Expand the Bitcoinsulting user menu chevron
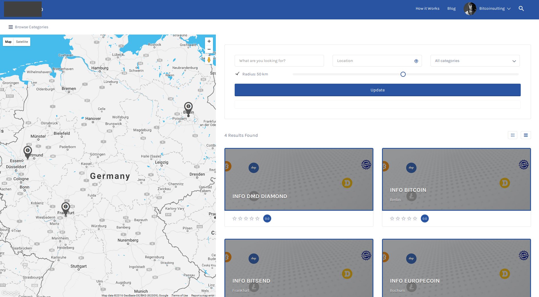Screen dimensions: 539x297 pyautogui.click(x=509, y=9)
